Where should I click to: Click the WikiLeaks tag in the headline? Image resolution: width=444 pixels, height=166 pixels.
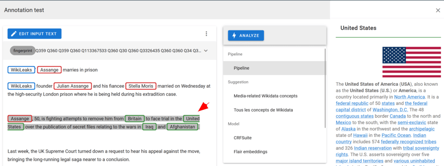tap(21, 70)
